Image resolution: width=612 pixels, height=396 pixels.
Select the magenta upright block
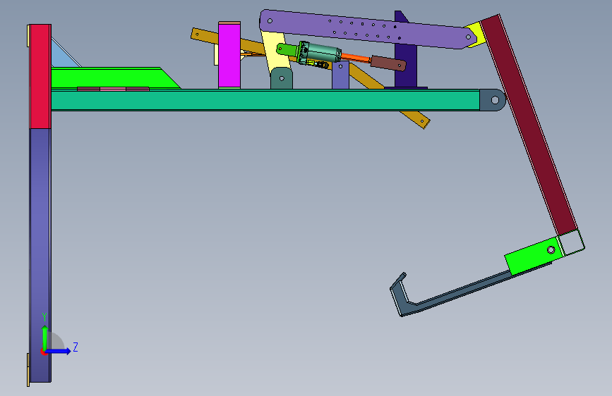(x=229, y=55)
